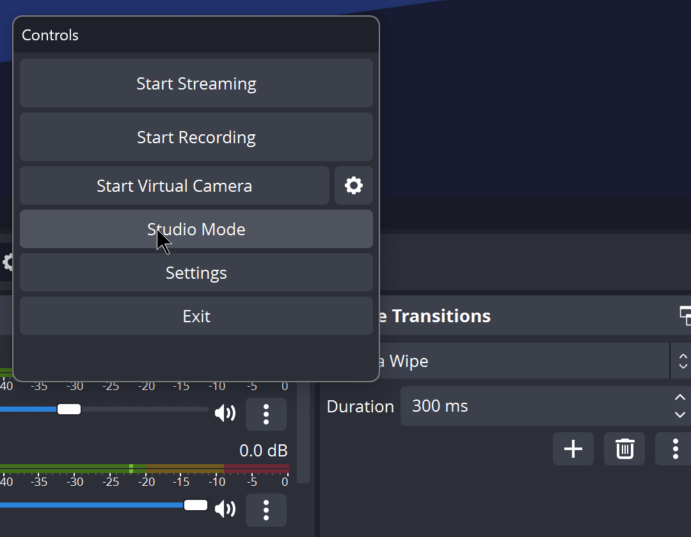Open Settings from the Controls panel

point(196,272)
